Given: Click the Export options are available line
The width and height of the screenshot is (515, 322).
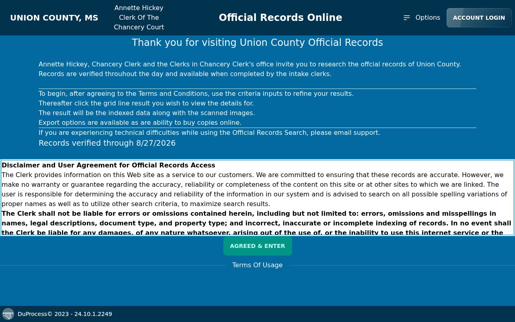Looking at the screenshot, I should tap(140, 122).
